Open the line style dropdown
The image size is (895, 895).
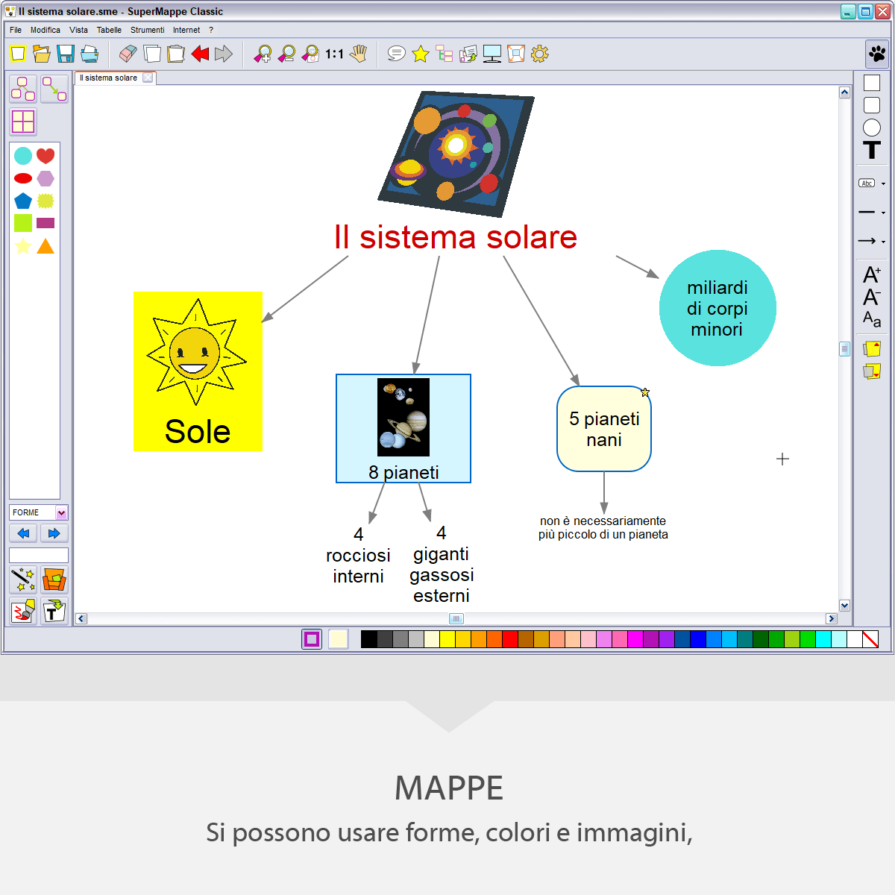click(x=883, y=213)
